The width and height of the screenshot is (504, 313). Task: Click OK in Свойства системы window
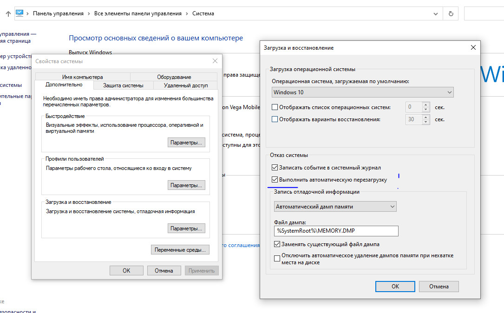tap(126, 271)
